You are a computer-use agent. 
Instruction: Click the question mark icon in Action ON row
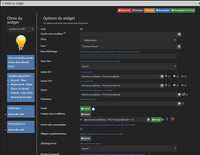166,76
